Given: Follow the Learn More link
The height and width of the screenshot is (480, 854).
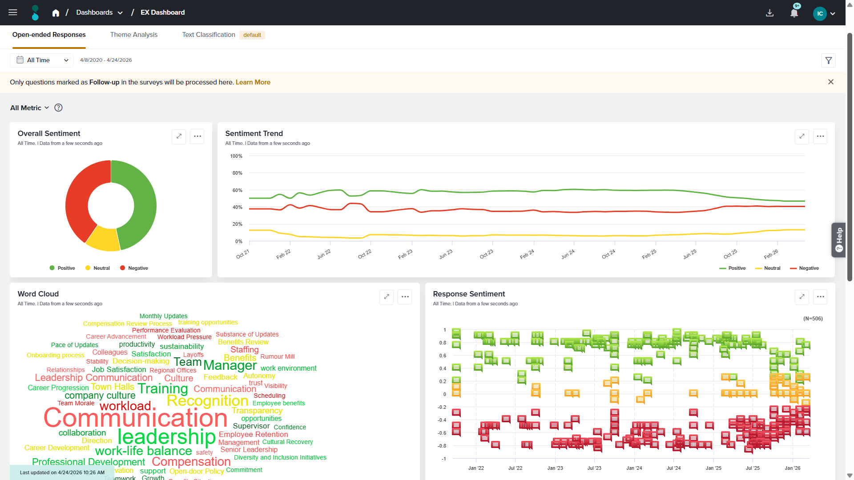Looking at the screenshot, I should [x=253, y=82].
